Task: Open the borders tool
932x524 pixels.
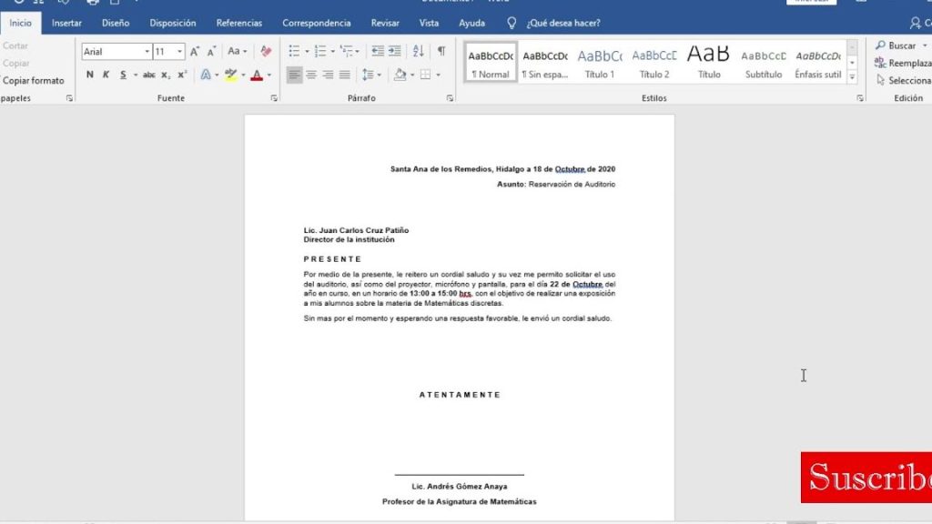Action: (426, 75)
